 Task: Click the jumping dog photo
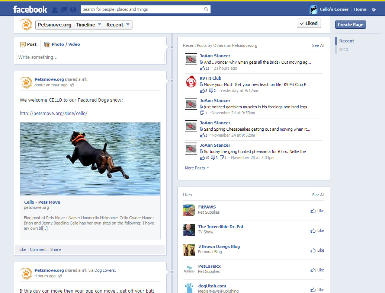(x=90, y=159)
